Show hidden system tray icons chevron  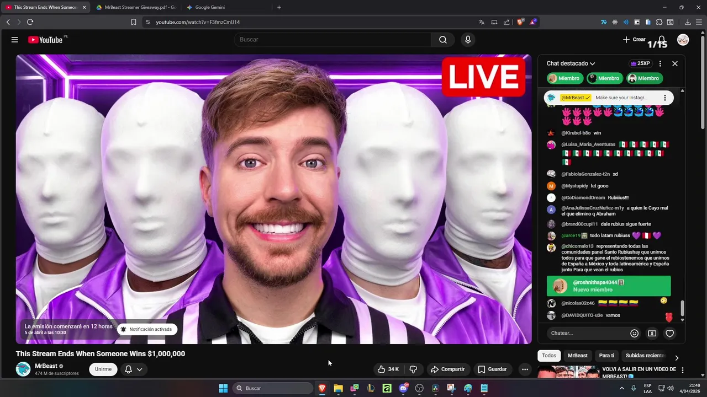point(621,388)
